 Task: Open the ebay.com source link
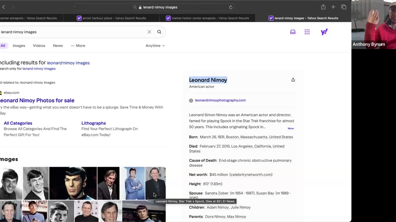11,92
